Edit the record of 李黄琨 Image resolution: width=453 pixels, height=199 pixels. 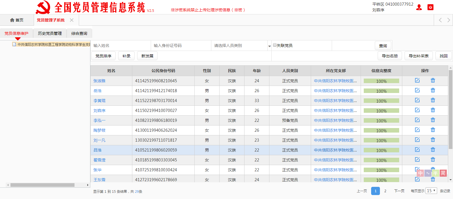pos(417,100)
